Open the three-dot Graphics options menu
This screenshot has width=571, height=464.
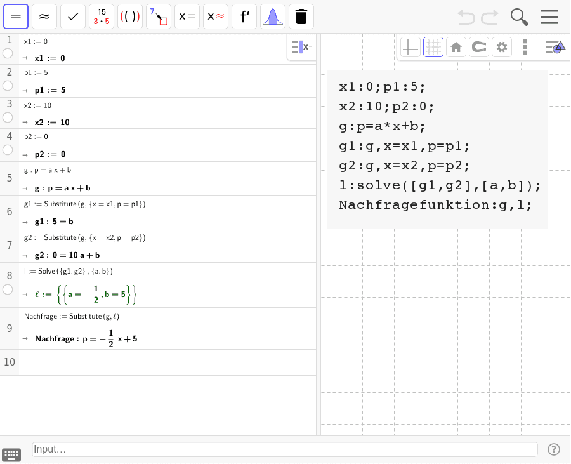pos(525,47)
